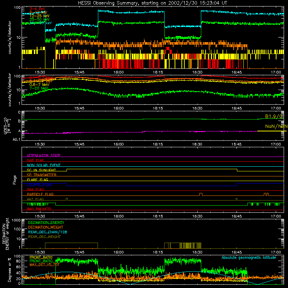
Task: Select the 7-20 MeV legend label
Action: pos(39,88)
